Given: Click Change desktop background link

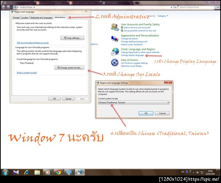Looking at the screenshot, I should click(134, 42).
